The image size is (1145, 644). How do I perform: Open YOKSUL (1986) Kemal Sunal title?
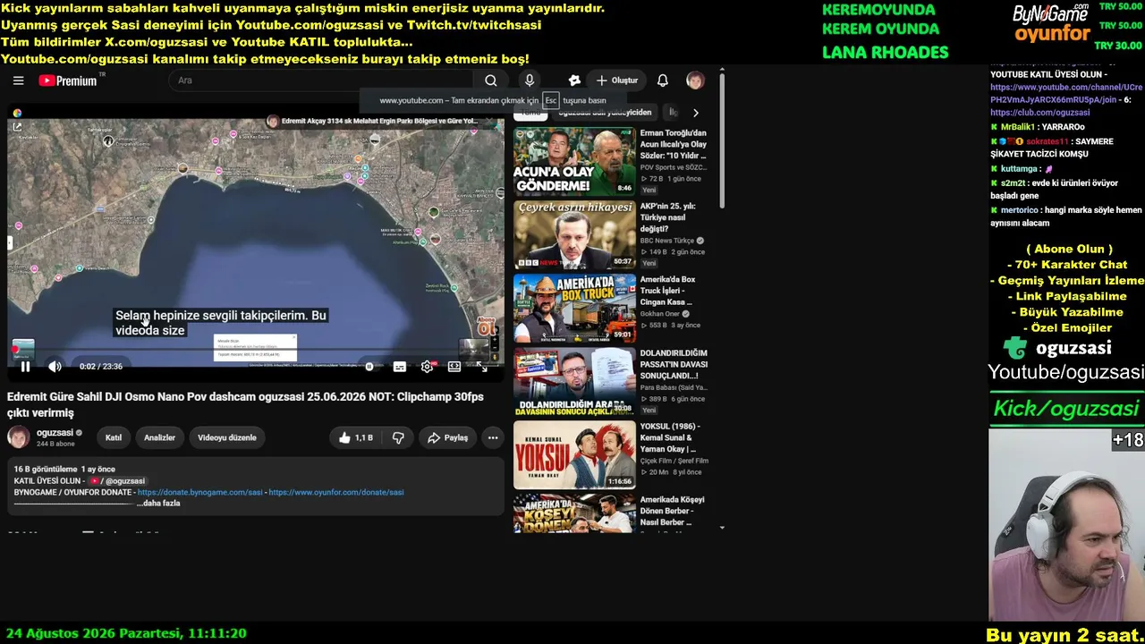670,437
